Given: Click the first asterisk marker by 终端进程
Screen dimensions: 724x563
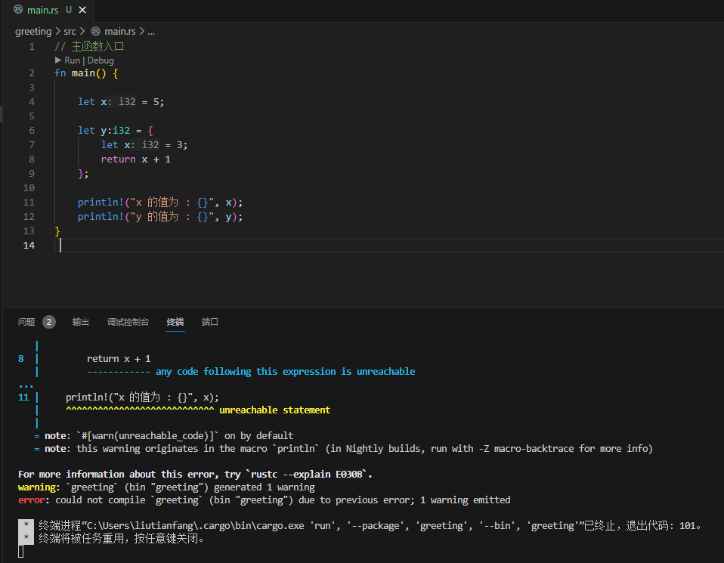Looking at the screenshot, I should tap(26, 524).
